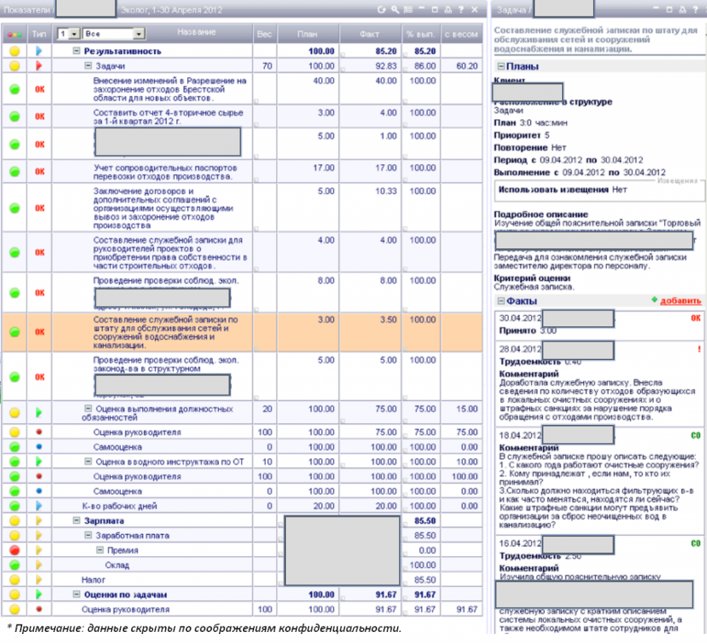Open help in Показатели panel header
Image resolution: width=707 pixels, height=643 pixels.
pyautogui.click(x=461, y=10)
